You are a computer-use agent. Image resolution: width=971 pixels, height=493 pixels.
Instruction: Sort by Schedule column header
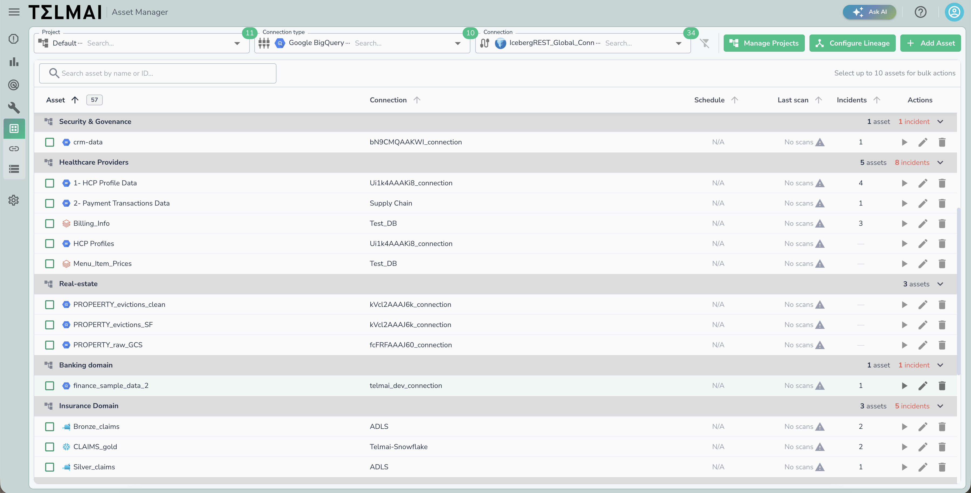[716, 100]
